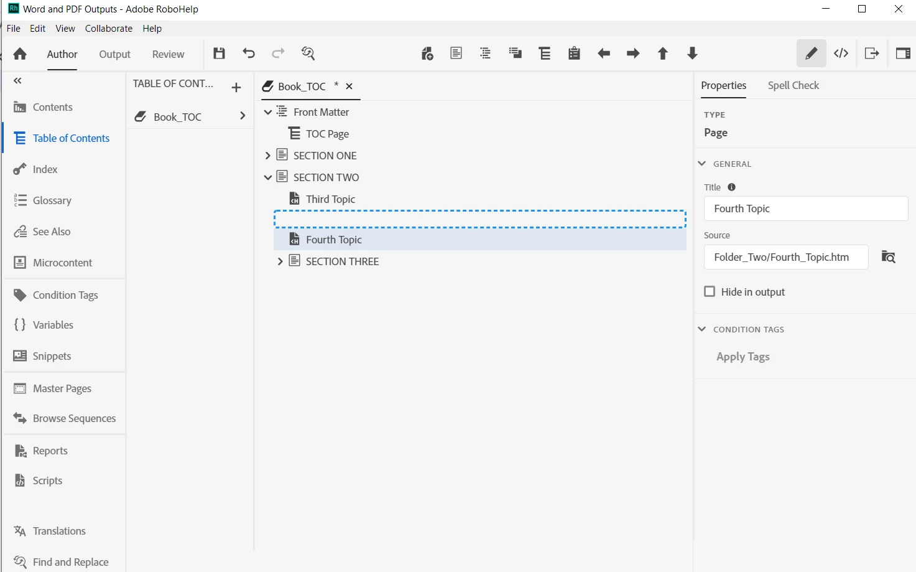Collapse the Front Matter node
The height and width of the screenshot is (572, 916).
coord(268,112)
